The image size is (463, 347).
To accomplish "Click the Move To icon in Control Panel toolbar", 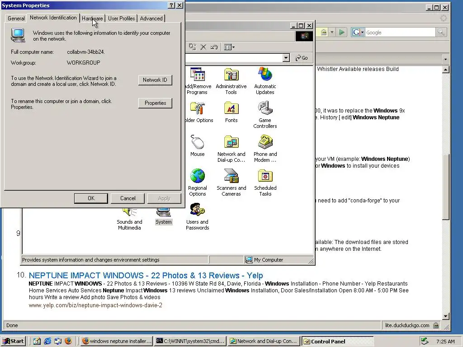I will point(193,47).
